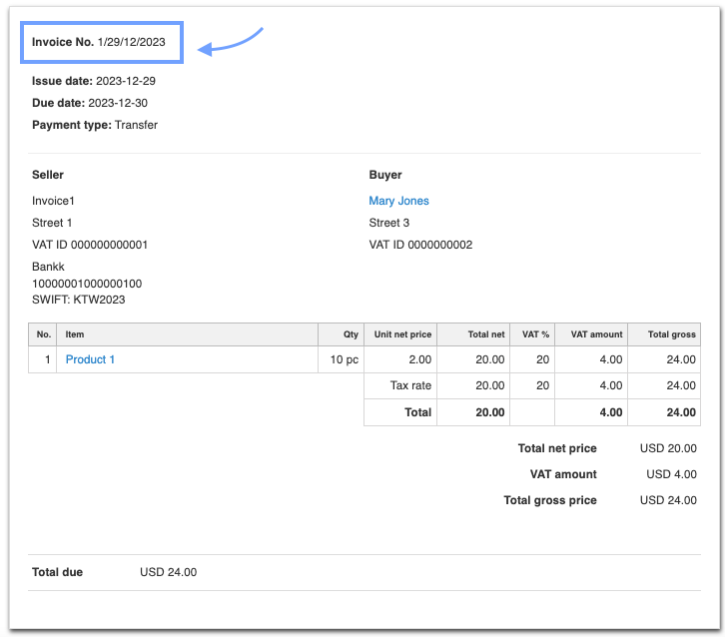Click the VAT amount column header
This screenshot has height=637, width=725.
(596, 334)
